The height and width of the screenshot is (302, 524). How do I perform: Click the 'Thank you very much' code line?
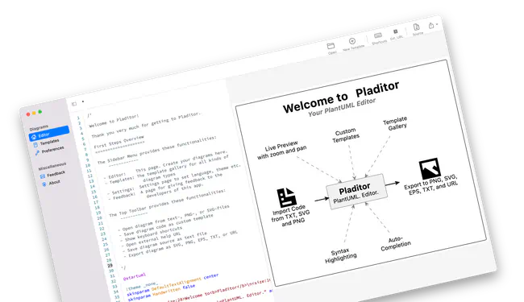pos(146,125)
